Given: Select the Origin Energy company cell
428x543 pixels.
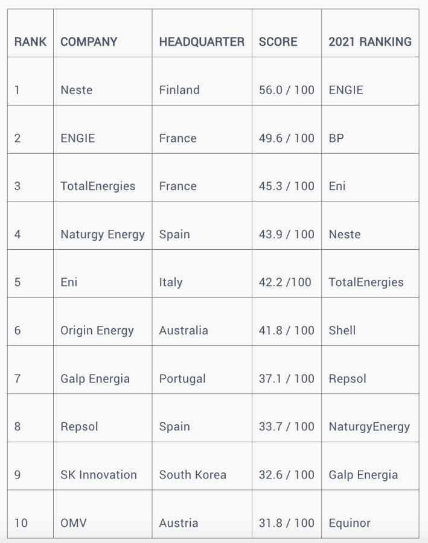Looking at the screenshot, I should coord(97,330).
